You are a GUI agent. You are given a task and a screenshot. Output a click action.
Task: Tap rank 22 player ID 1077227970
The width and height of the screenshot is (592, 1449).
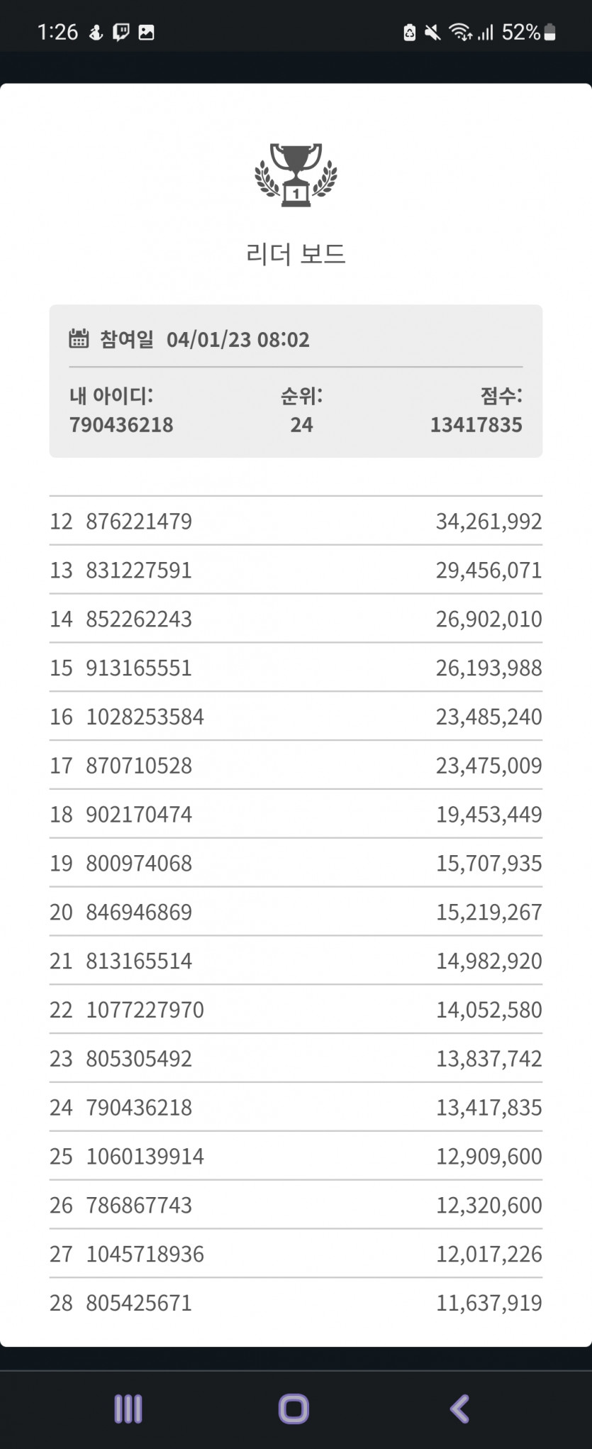pos(145,1009)
